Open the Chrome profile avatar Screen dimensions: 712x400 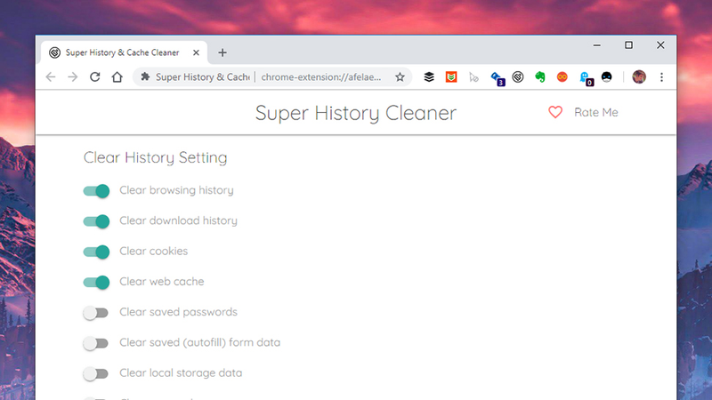639,77
